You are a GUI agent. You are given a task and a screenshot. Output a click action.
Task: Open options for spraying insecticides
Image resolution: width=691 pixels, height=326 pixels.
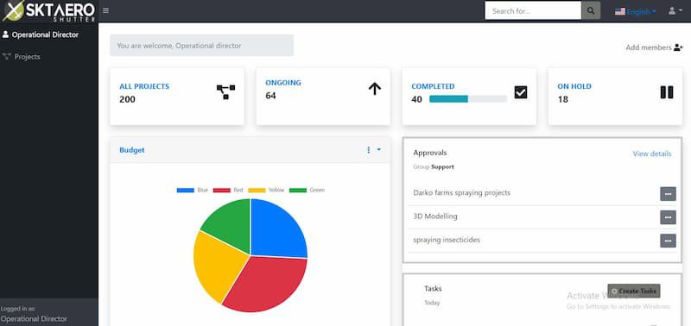click(x=668, y=241)
